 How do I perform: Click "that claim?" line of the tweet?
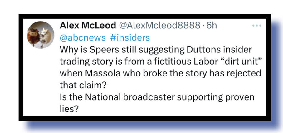pos(80,85)
